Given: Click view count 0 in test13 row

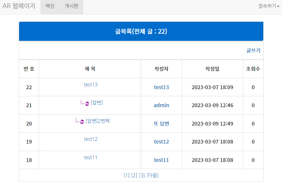Looking at the screenshot, I should tap(253, 87).
